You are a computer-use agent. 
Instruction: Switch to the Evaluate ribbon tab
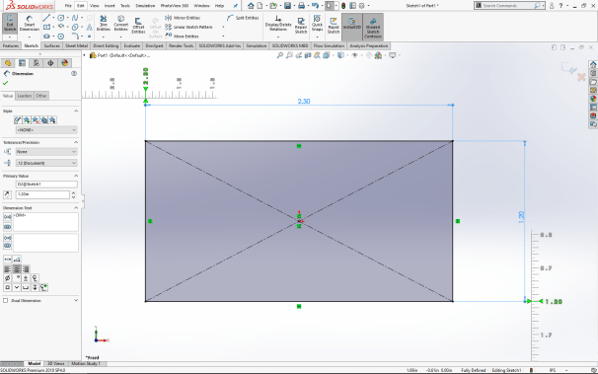point(132,45)
